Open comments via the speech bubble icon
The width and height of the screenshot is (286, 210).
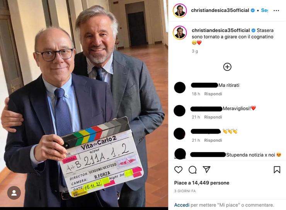pyautogui.click(x=192, y=170)
